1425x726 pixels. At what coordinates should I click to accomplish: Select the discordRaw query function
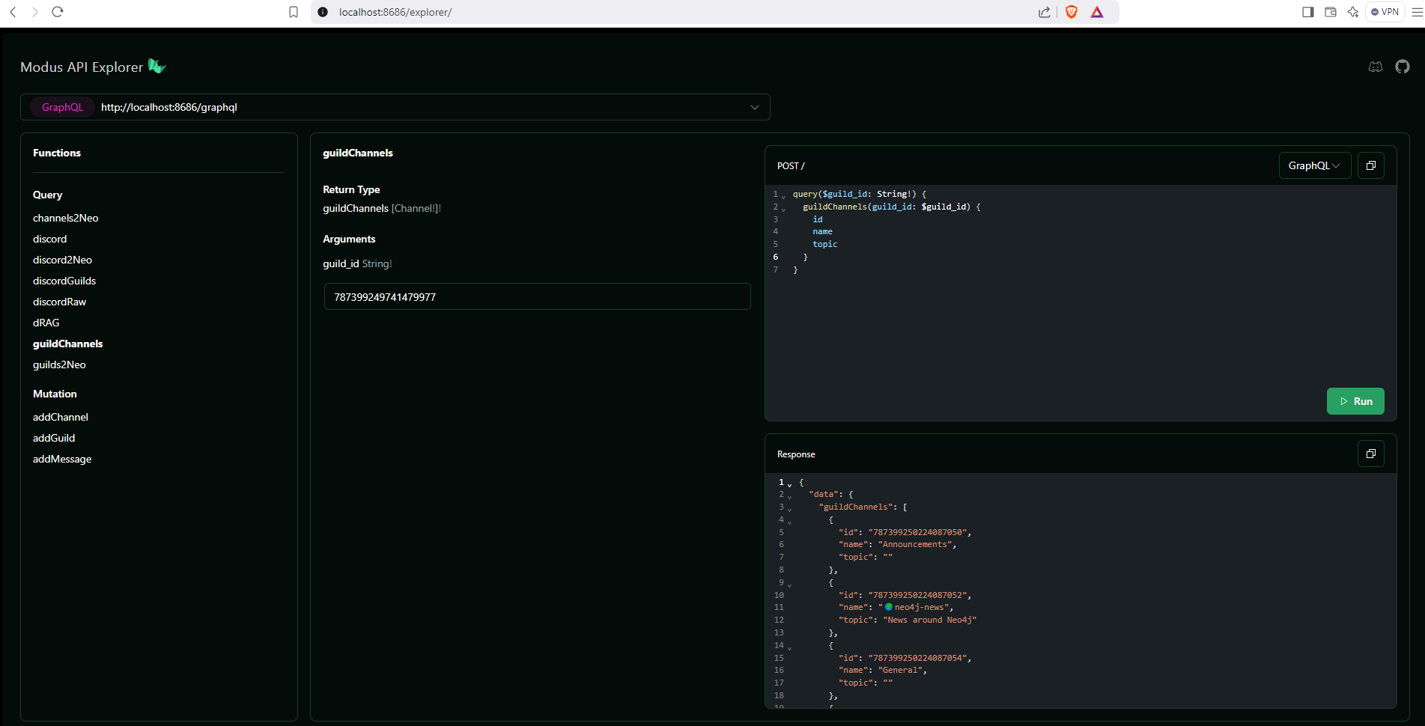point(60,302)
